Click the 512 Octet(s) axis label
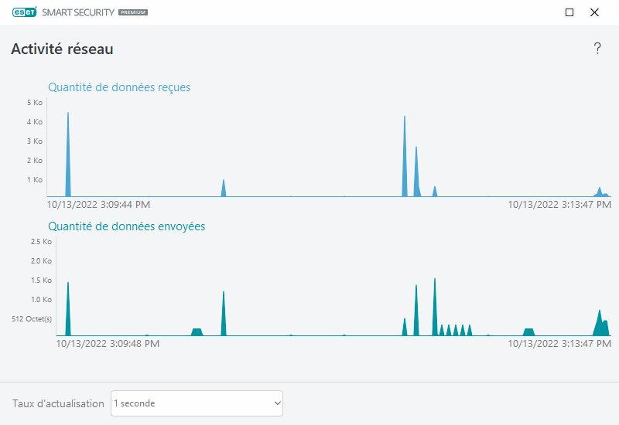 (32, 319)
